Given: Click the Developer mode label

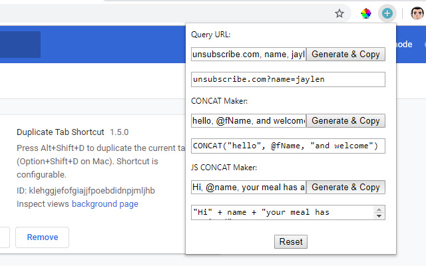Looking at the screenshot, I should coord(404,45).
